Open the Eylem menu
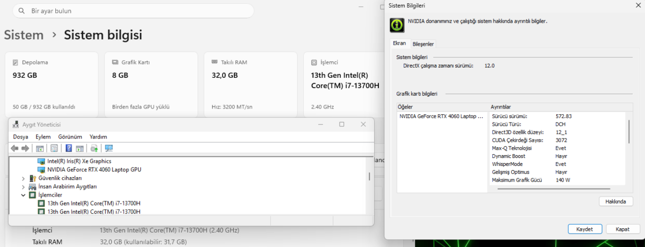This screenshot has width=645, height=247. (43, 137)
